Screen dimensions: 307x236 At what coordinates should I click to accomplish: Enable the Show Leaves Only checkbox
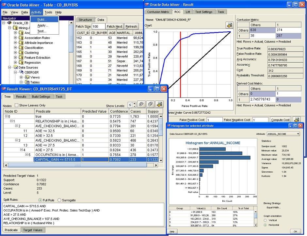[x=16, y=105]
